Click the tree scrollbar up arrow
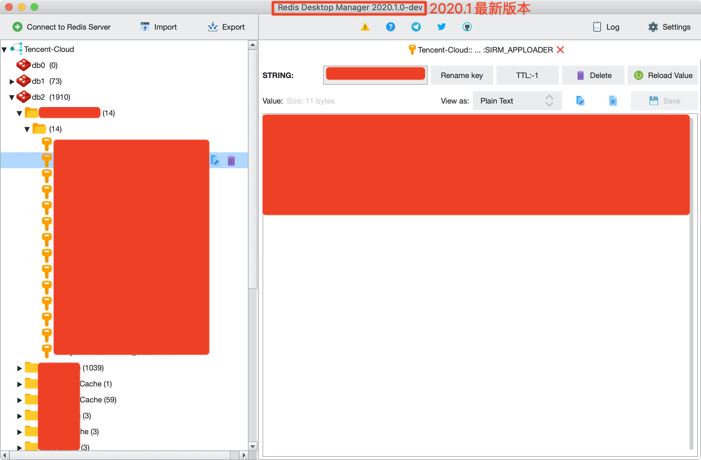This screenshot has width=701, height=460. pos(253,45)
